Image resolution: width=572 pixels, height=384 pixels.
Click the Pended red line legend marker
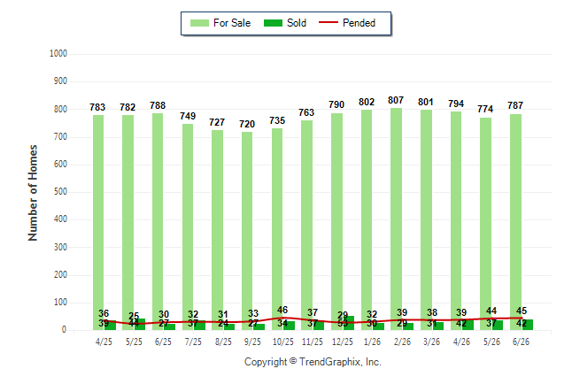[x=329, y=23]
